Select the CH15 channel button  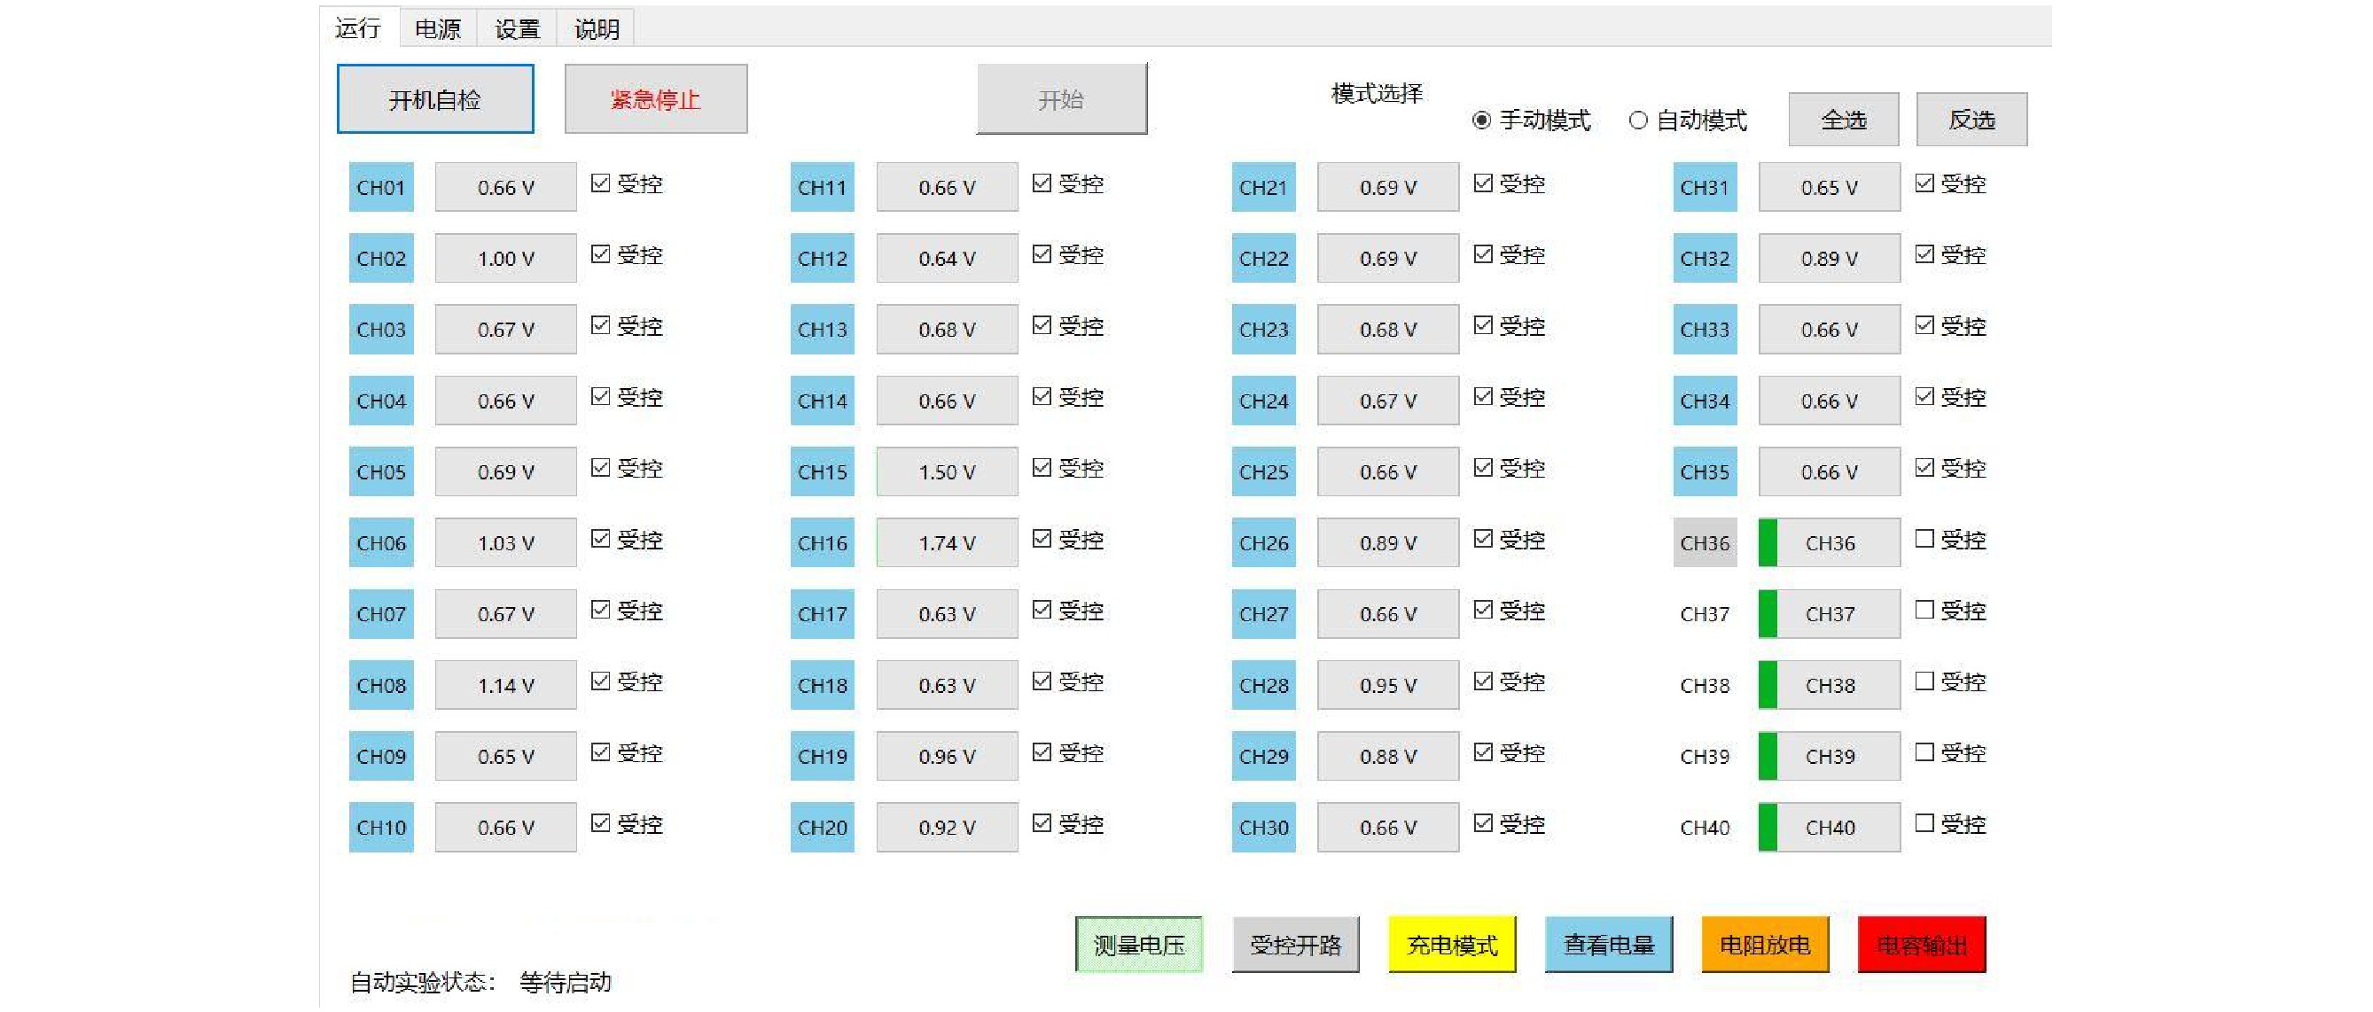[822, 471]
